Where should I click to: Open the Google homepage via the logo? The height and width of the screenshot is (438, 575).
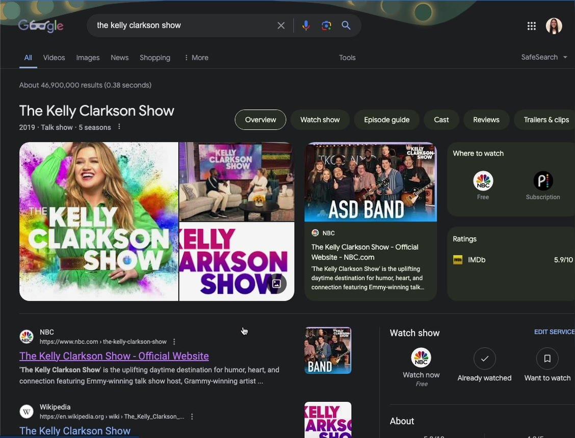point(41,25)
